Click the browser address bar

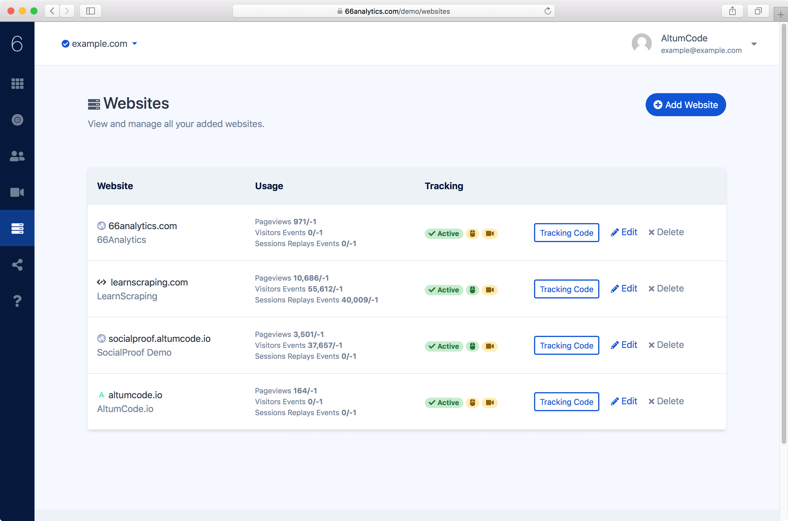(x=393, y=11)
